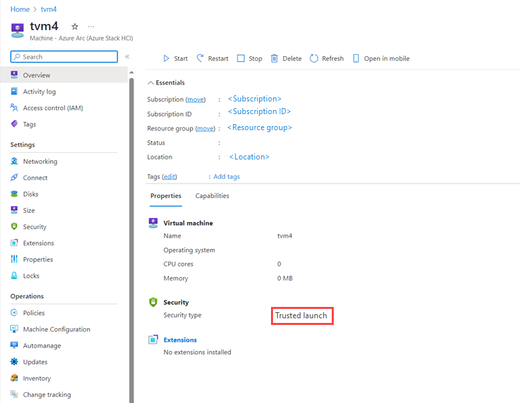Open the Updates page

(35, 362)
